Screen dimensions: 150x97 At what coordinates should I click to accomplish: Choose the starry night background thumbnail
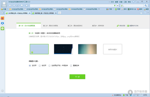[x=63, y=49]
